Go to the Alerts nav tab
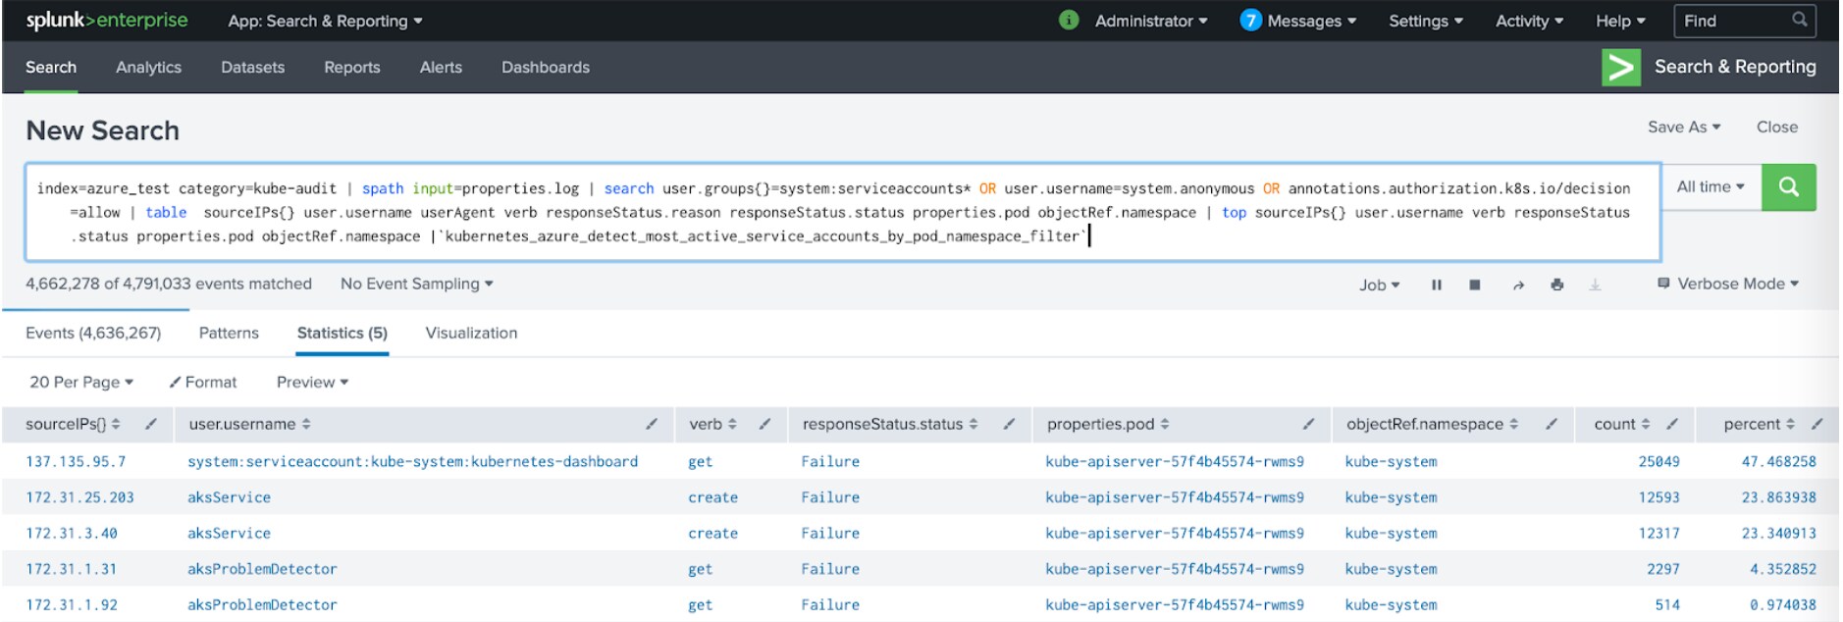This screenshot has height=622, width=1843. [x=441, y=67]
